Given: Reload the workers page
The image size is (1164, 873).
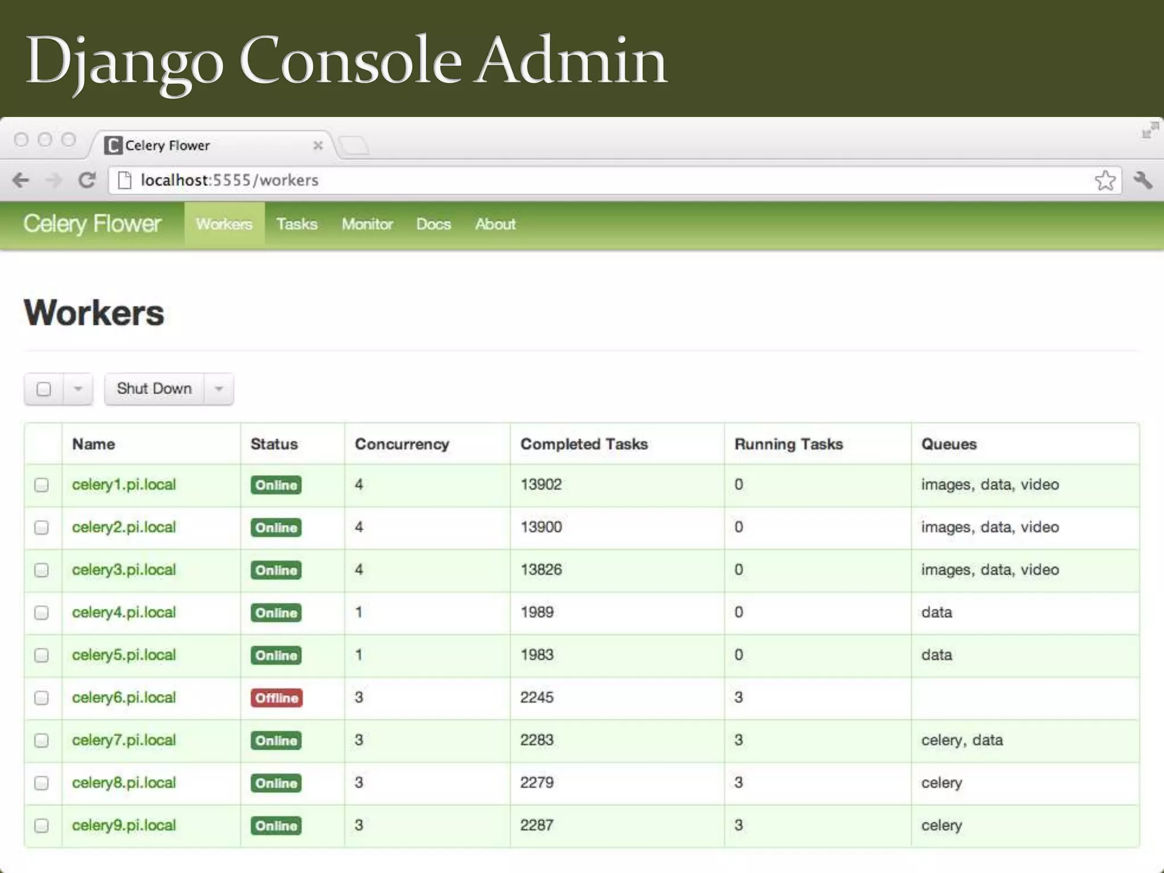Looking at the screenshot, I should click(87, 181).
